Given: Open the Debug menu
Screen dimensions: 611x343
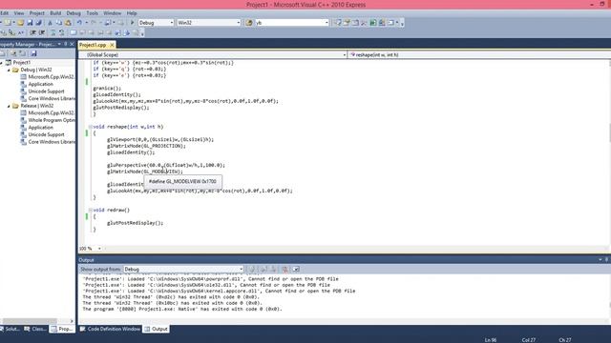Looking at the screenshot, I should pyautogui.click(x=74, y=13).
